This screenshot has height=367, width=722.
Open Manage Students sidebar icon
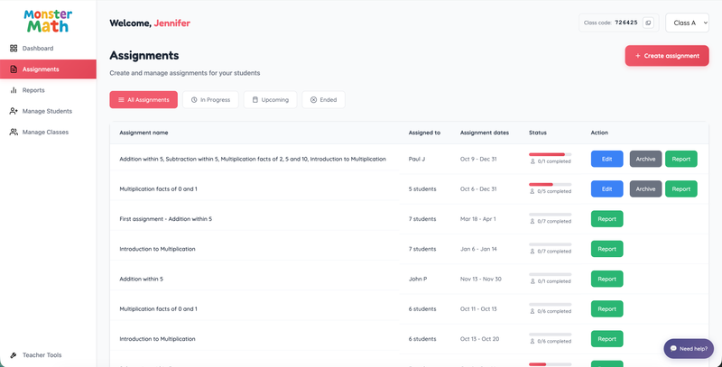pyautogui.click(x=14, y=111)
